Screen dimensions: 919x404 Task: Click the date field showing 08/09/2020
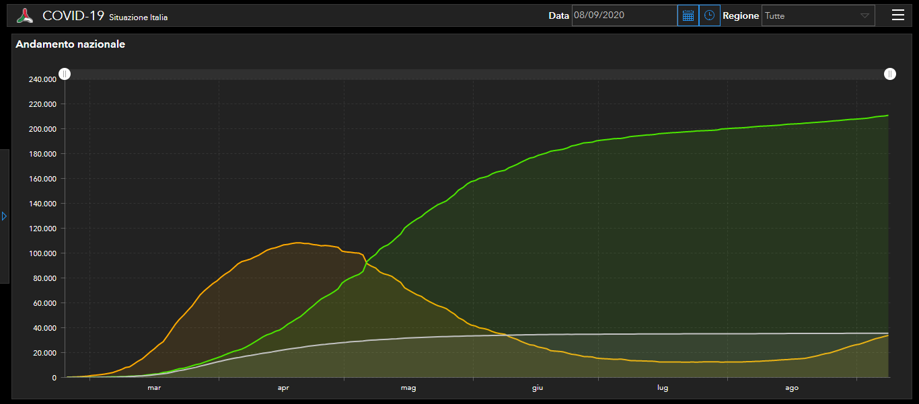coord(624,15)
